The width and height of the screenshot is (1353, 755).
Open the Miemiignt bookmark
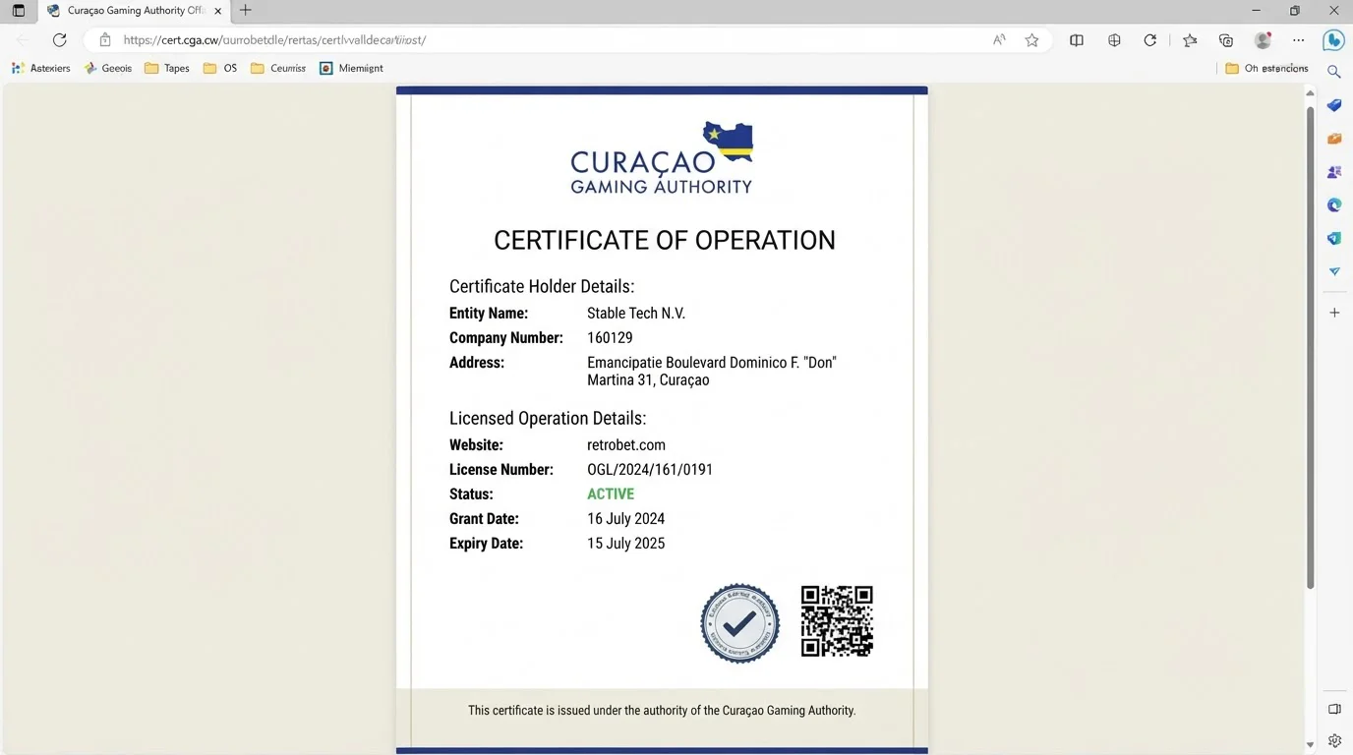coord(351,68)
